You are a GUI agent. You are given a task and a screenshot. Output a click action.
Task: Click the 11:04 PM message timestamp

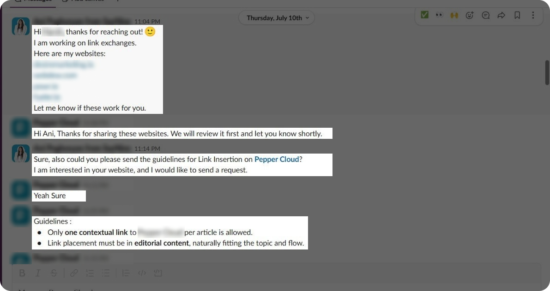[147, 21]
